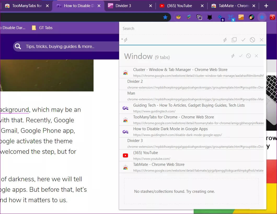Click the blue bookmark star in address bar
This screenshot has width=277, height=214.
[165, 17]
